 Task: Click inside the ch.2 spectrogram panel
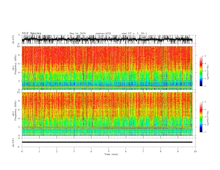(107, 114)
